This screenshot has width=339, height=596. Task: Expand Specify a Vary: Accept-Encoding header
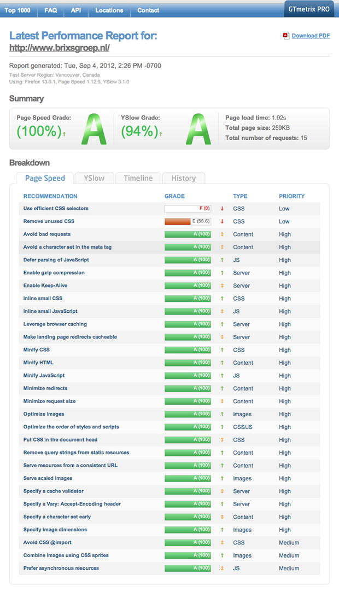click(72, 504)
